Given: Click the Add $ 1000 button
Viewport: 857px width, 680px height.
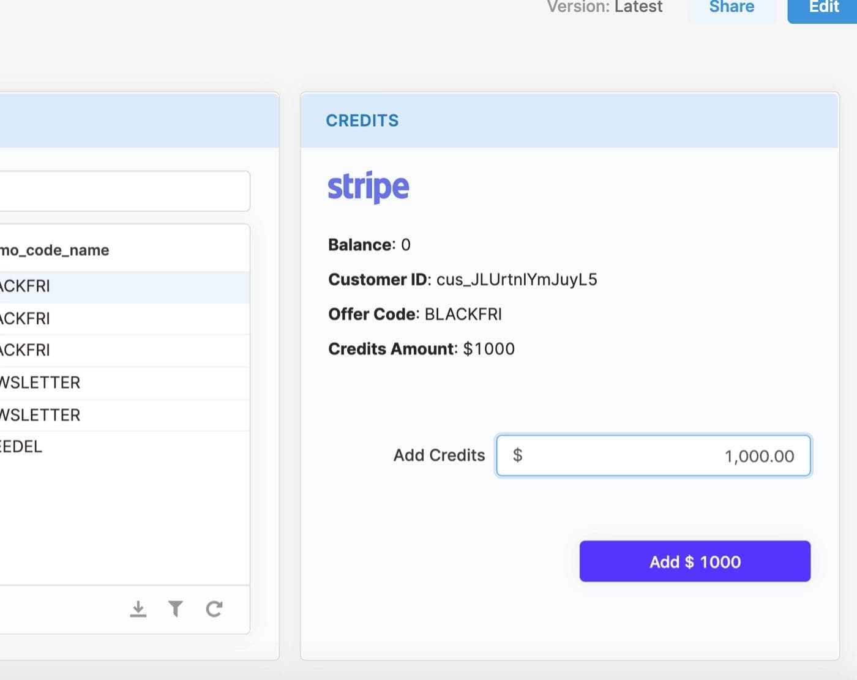Looking at the screenshot, I should 695,561.
